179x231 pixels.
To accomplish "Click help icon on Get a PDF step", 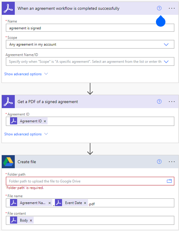I will tap(159, 102).
